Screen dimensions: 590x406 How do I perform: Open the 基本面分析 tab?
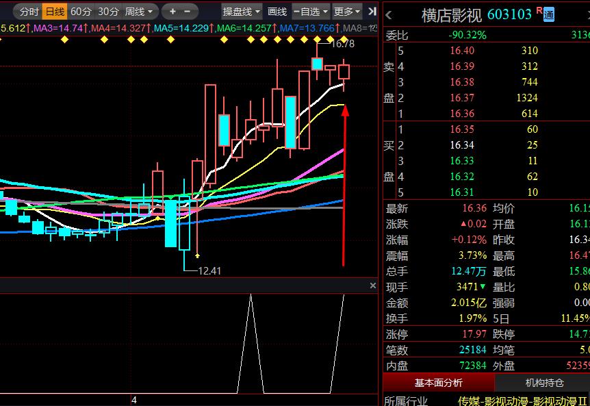click(x=438, y=383)
